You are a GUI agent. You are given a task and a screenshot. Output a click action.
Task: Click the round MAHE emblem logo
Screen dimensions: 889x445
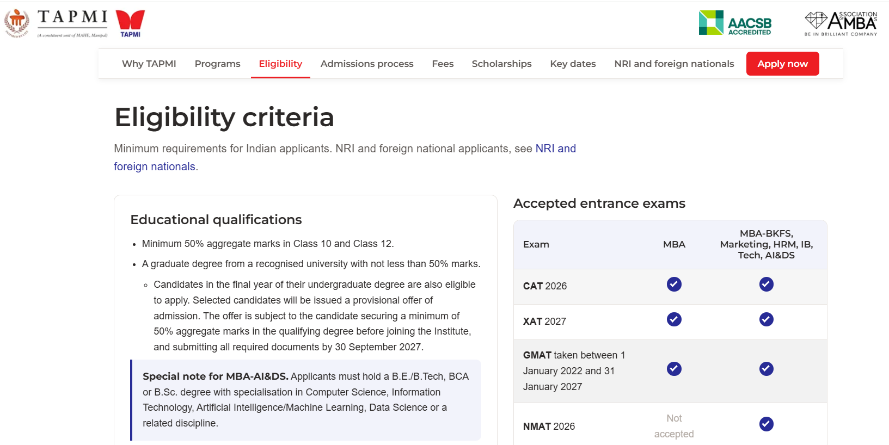click(x=17, y=23)
